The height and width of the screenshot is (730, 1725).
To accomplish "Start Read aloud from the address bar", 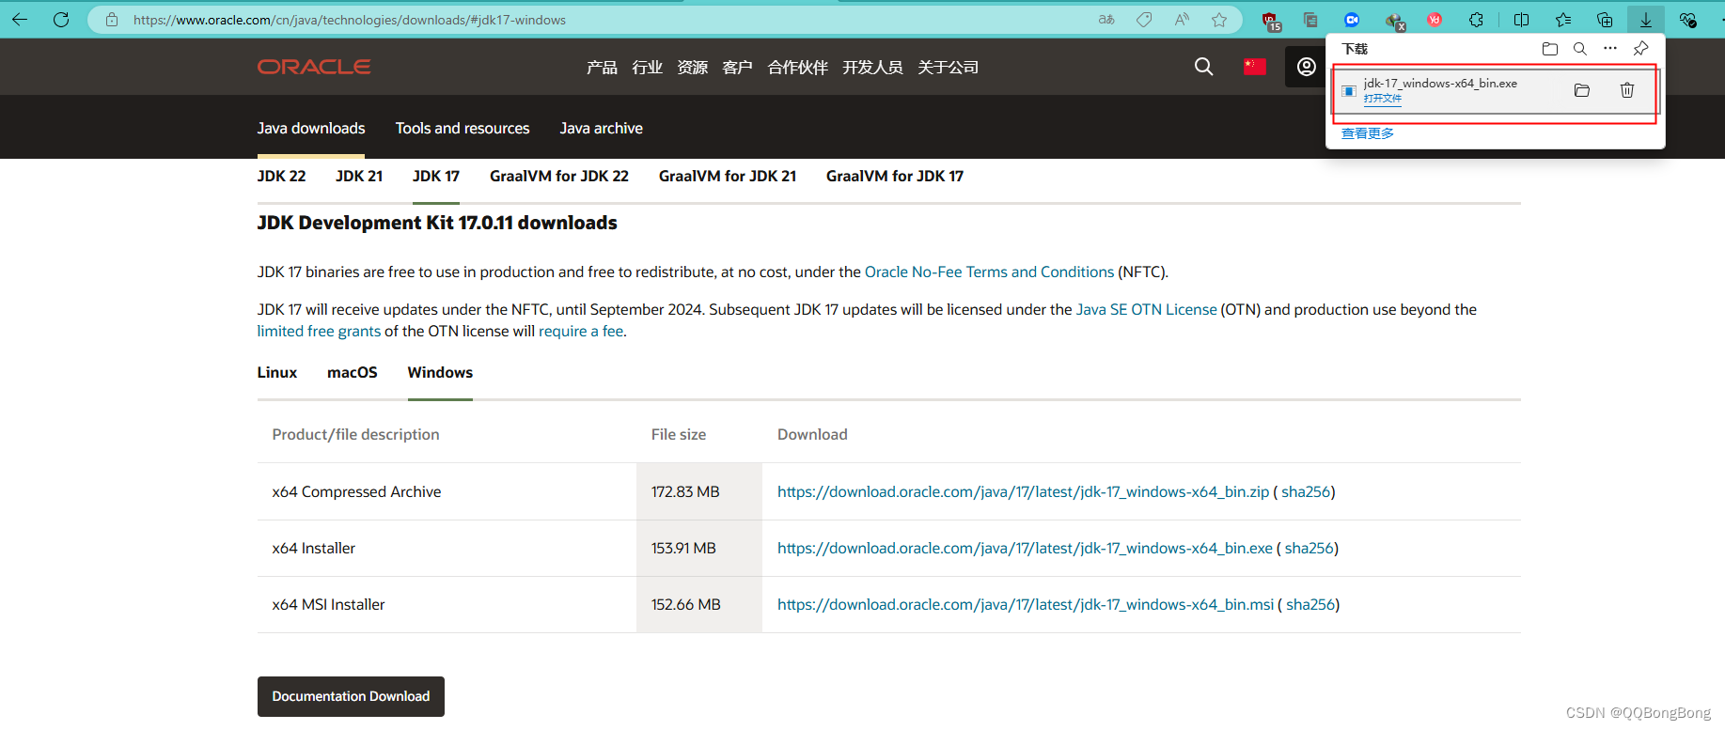I will pyautogui.click(x=1182, y=20).
